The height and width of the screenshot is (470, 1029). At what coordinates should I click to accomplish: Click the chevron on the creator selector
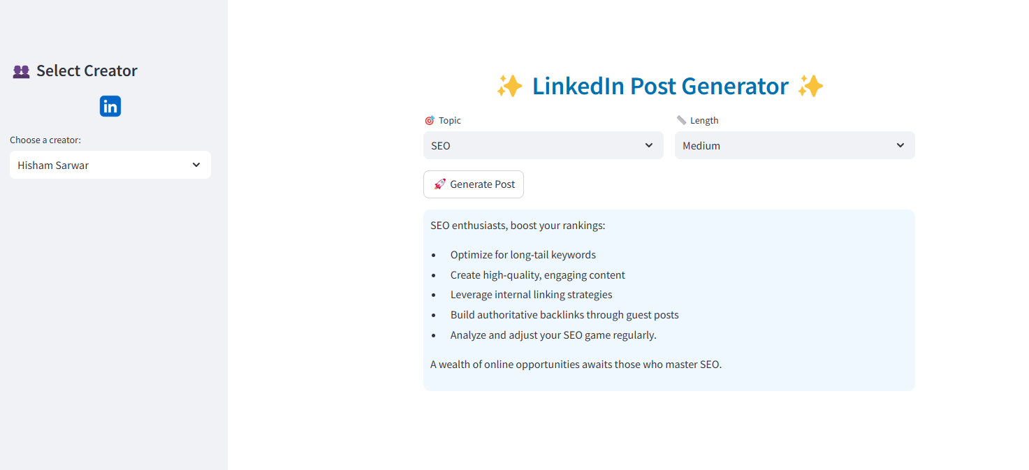(196, 165)
